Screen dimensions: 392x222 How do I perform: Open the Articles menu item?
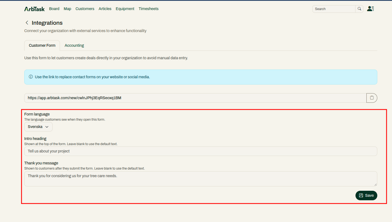coord(105,9)
